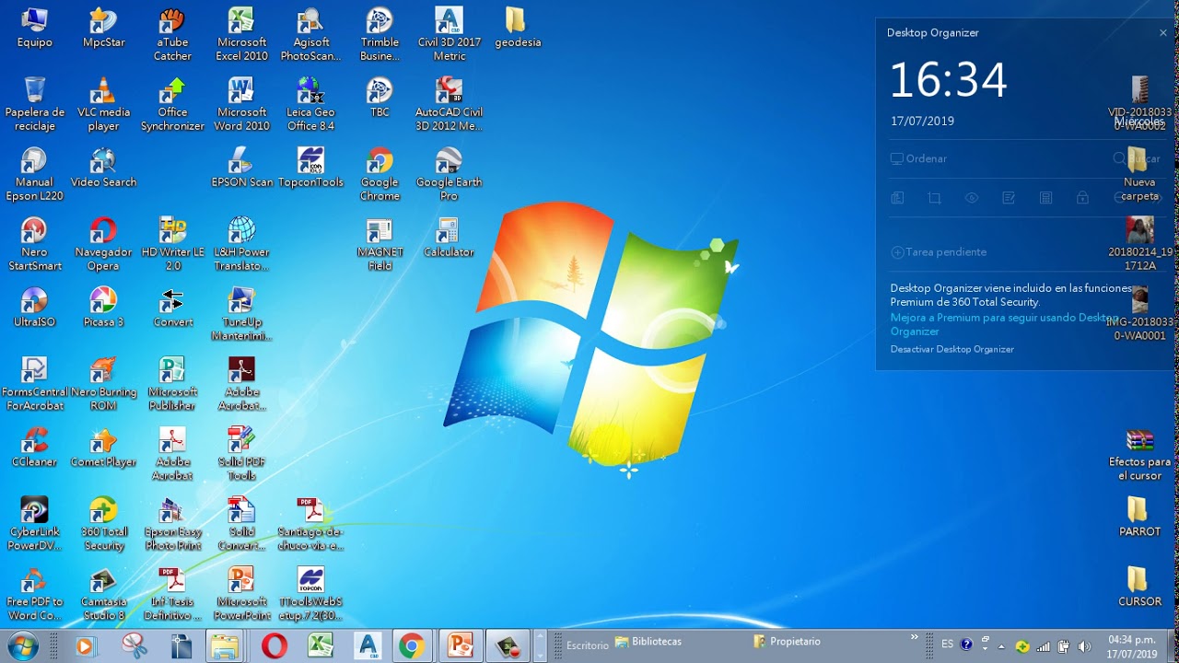The height and width of the screenshot is (663, 1179).
Task: Select the Trimble Business Center desktop shortcut
Action: 379,35
